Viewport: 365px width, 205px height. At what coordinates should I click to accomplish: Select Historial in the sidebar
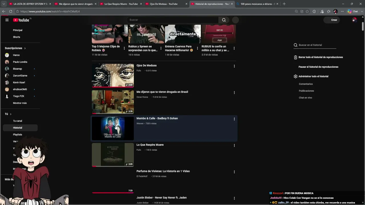pos(20,128)
